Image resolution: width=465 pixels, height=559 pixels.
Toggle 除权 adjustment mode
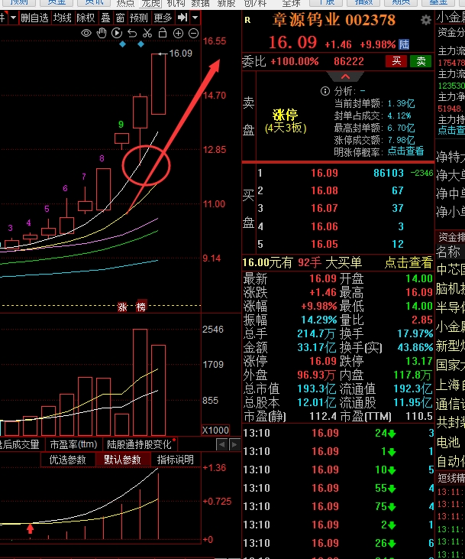[x=86, y=18]
